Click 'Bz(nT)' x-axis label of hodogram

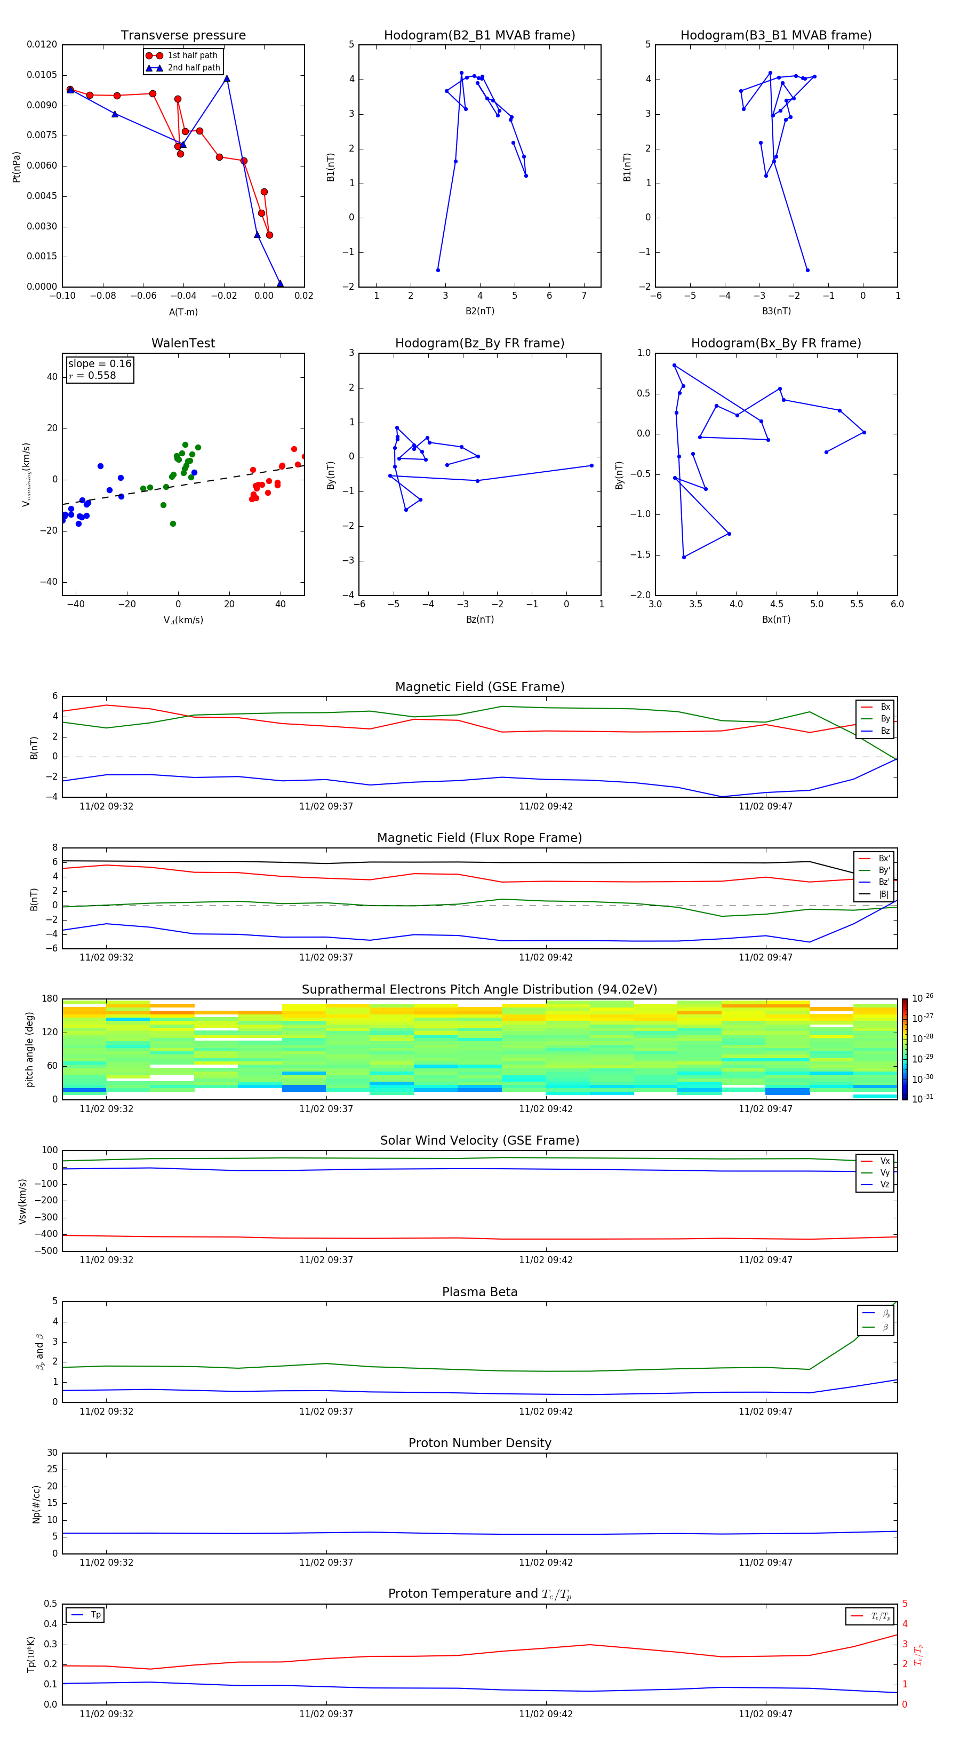pyautogui.click(x=479, y=620)
